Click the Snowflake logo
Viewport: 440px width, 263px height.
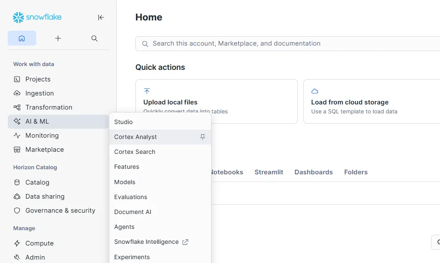[37, 17]
